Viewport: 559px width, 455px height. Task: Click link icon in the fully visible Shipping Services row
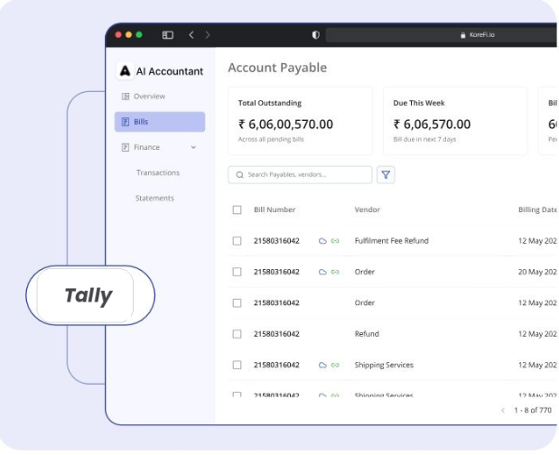[x=335, y=366]
